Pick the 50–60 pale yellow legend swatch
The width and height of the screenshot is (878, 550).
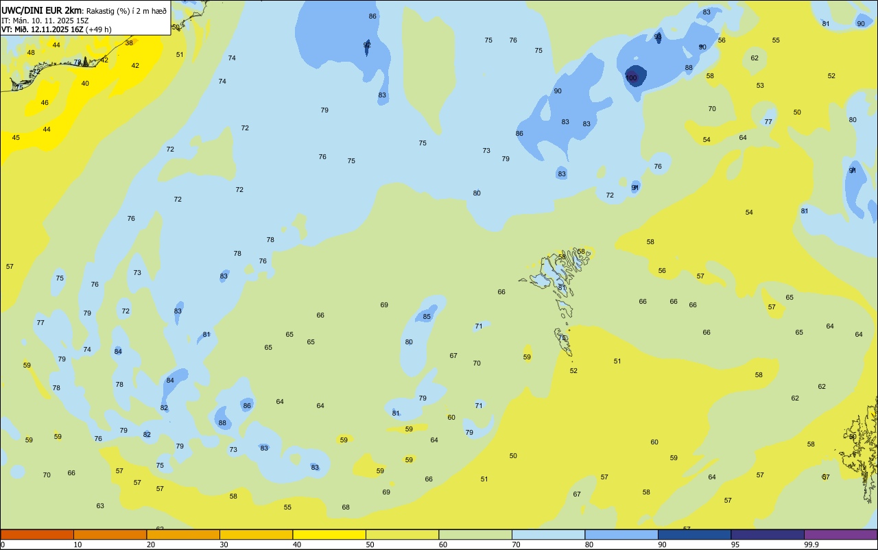point(402,534)
